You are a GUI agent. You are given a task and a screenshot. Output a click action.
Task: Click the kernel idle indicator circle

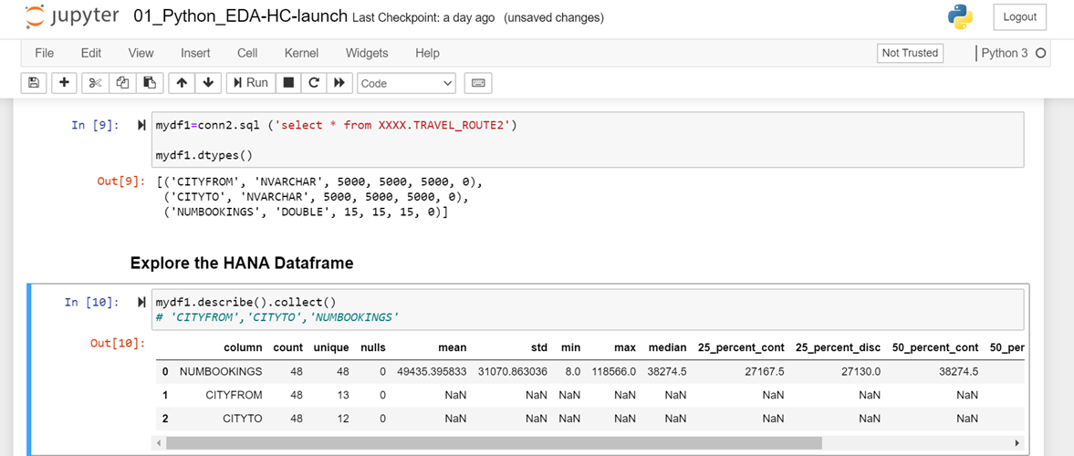pyautogui.click(x=1041, y=54)
